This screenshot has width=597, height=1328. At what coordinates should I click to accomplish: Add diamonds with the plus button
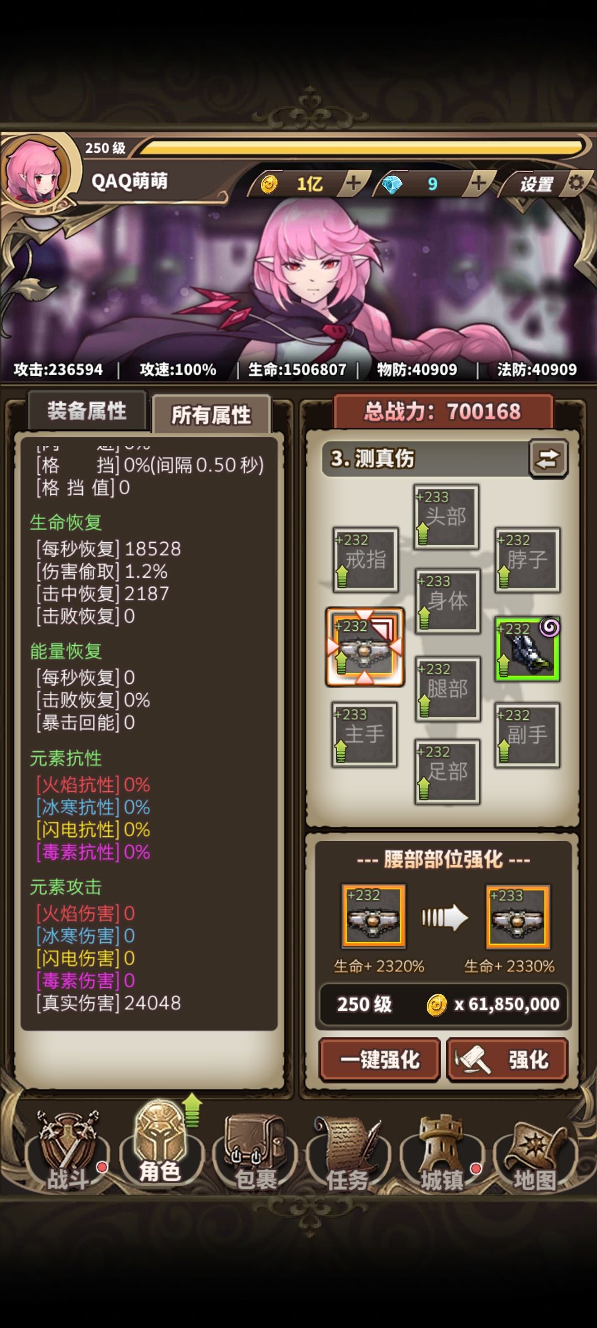coord(479,183)
